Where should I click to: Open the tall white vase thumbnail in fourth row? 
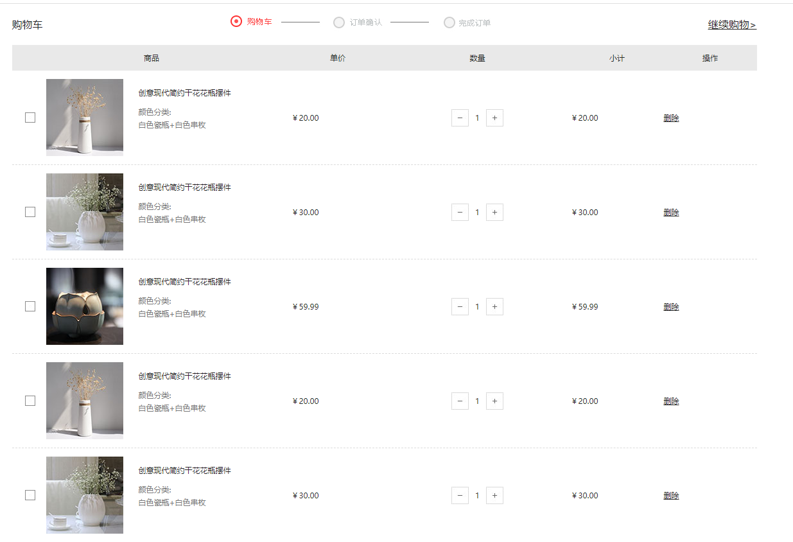pos(85,401)
